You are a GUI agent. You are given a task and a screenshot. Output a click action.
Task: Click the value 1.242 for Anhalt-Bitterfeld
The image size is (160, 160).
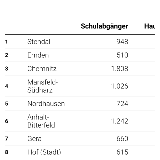click(x=119, y=121)
